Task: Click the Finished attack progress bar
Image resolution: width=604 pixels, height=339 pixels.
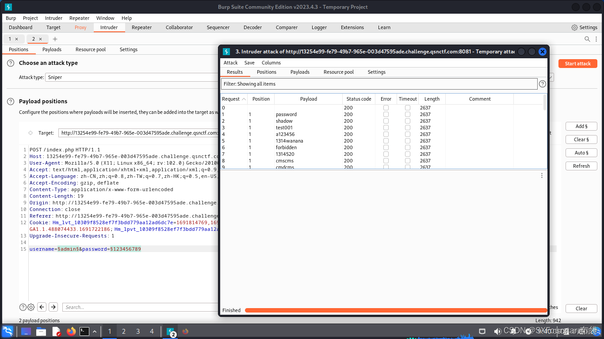Action: pyautogui.click(x=396, y=310)
